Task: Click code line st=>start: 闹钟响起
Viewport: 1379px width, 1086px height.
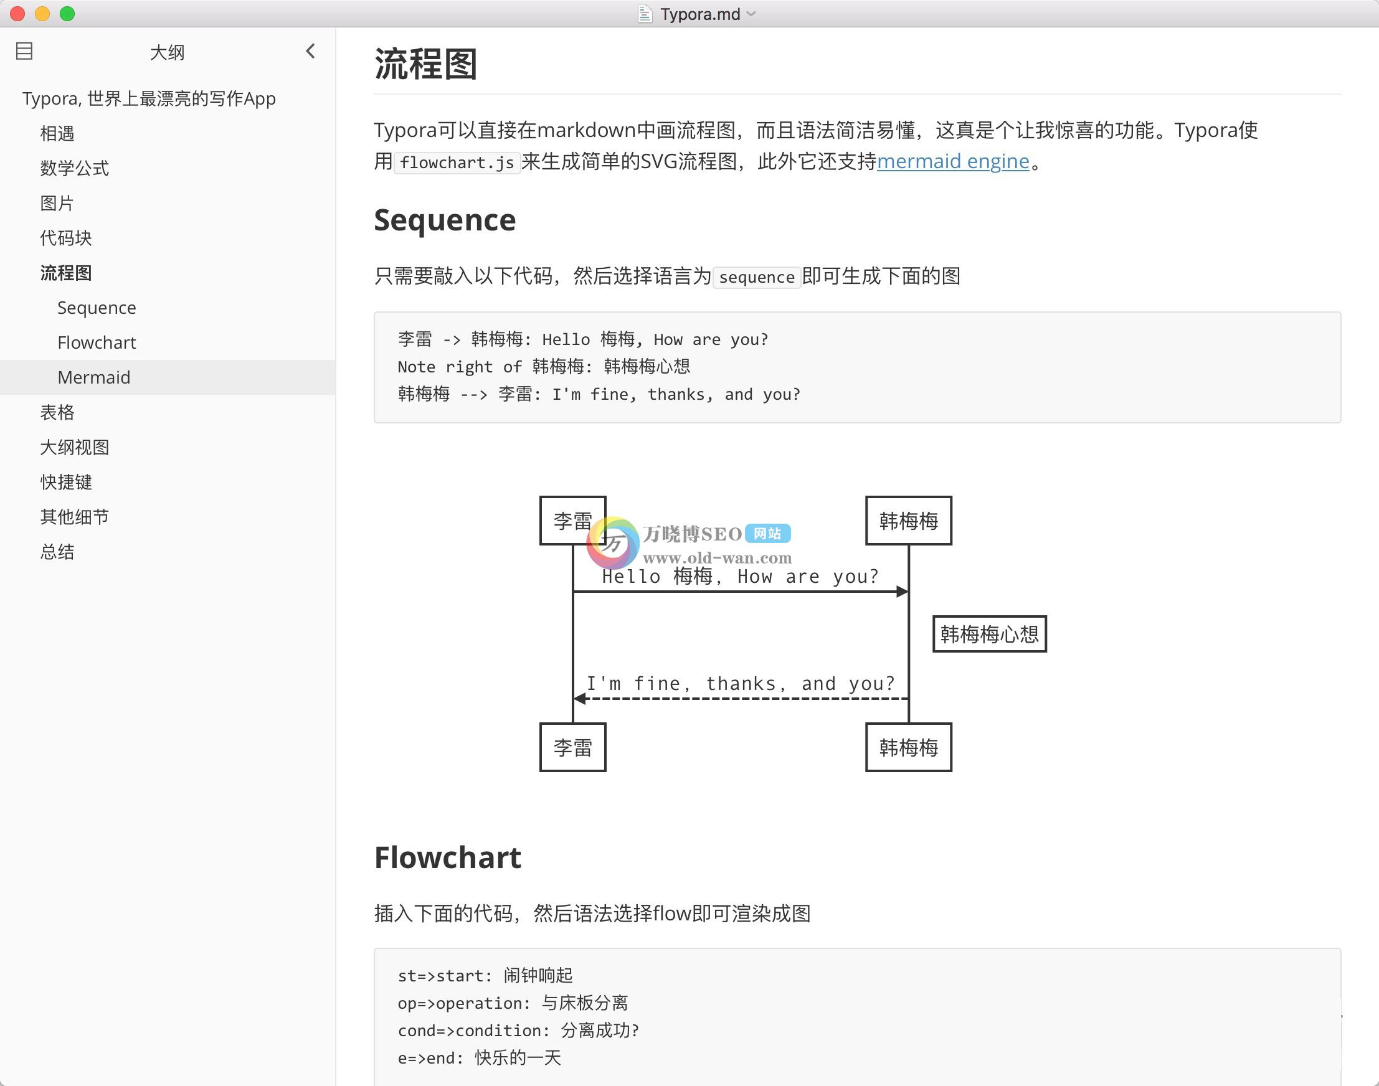Action: [x=485, y=975]
